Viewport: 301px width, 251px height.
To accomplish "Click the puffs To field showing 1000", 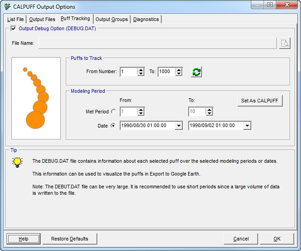I will click(166, 72).
